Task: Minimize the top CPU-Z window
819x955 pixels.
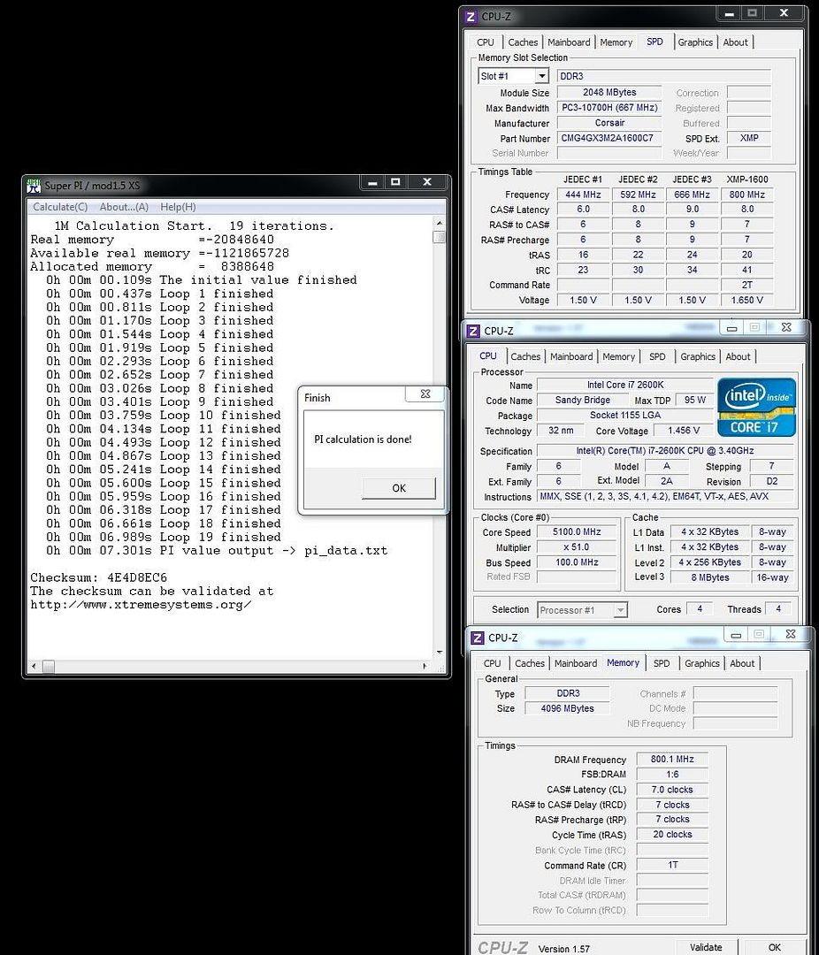Action: (x=729, y=12)
